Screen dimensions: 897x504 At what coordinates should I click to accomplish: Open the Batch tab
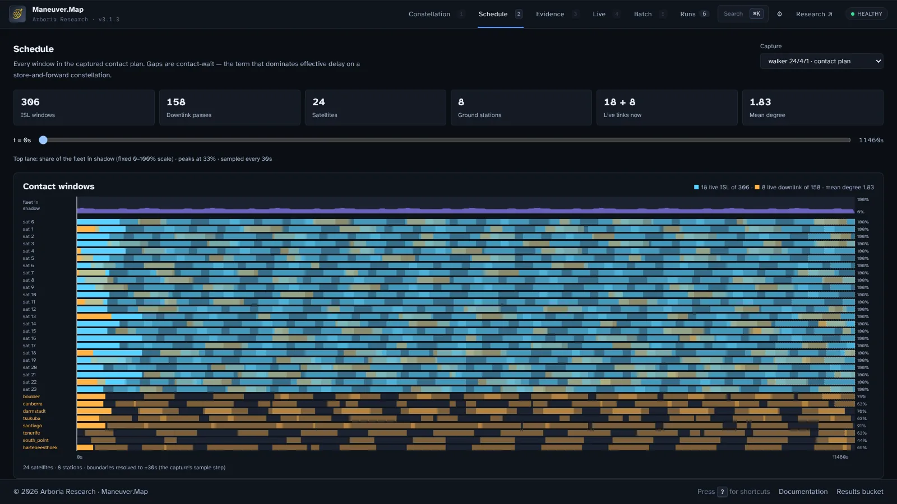coord(649,14)
